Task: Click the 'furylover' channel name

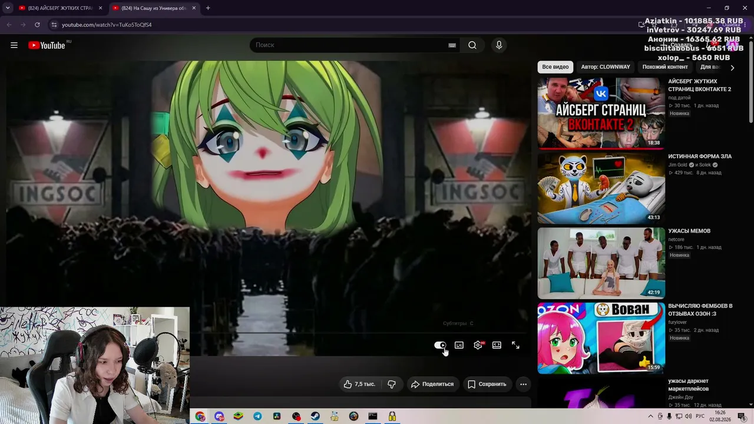Action: point(677,322)
